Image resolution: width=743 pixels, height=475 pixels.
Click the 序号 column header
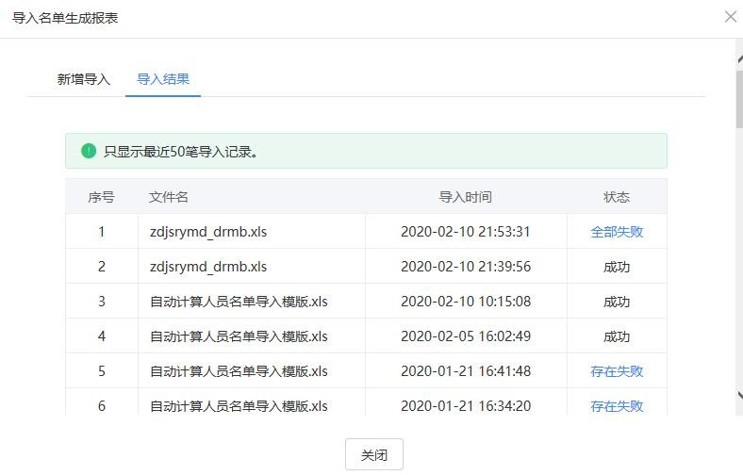tap(102, 197)
